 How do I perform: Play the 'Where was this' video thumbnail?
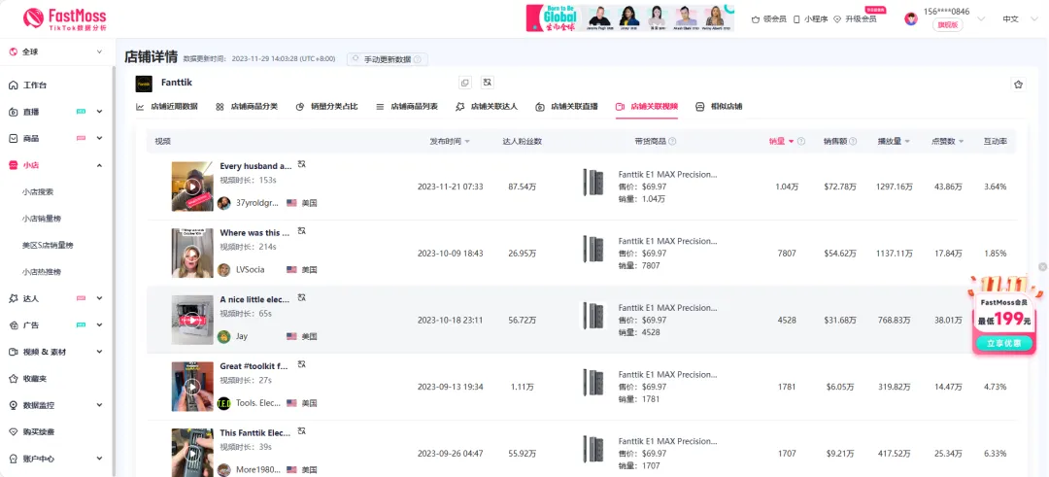pos(192,253)
